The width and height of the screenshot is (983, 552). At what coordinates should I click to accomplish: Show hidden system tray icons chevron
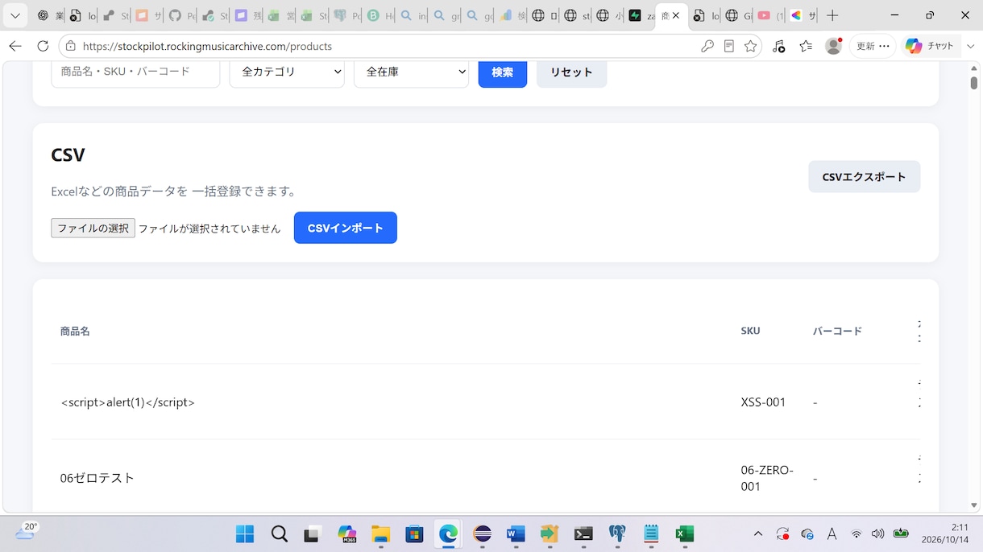[x=758, y=533]
